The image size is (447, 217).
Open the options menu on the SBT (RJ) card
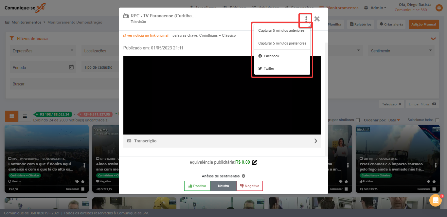click(x=436, y=165)
